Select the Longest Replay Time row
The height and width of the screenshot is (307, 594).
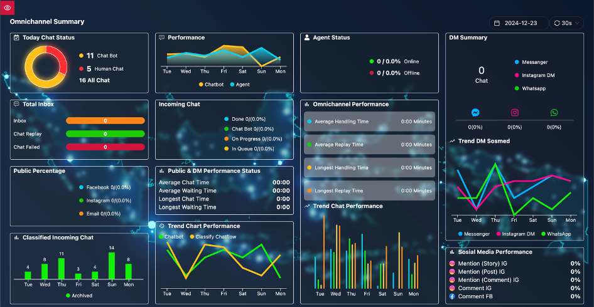[x=369, y=190]
